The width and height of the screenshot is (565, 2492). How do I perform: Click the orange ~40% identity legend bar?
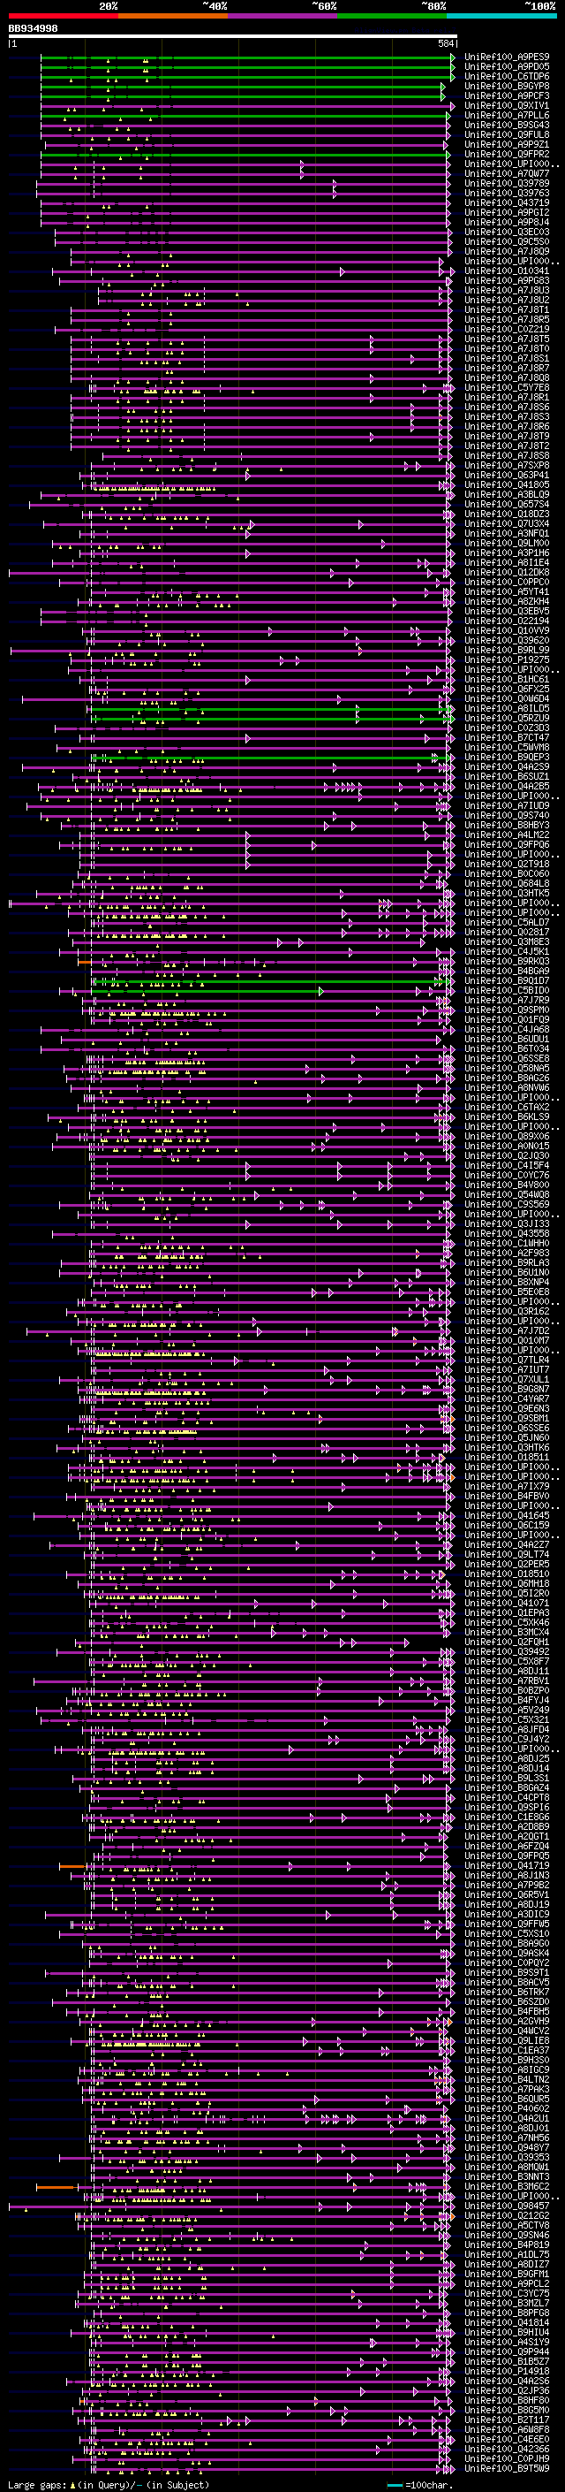[173, 16]
